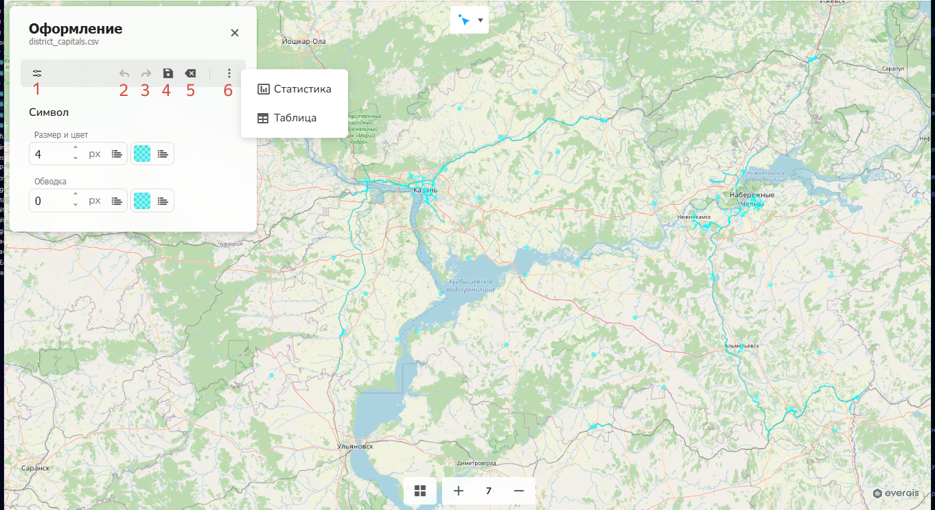The height and width of the screenshot is (510, 935).
Task: Click the Саранск city label on the map
Action: point(35,468)
